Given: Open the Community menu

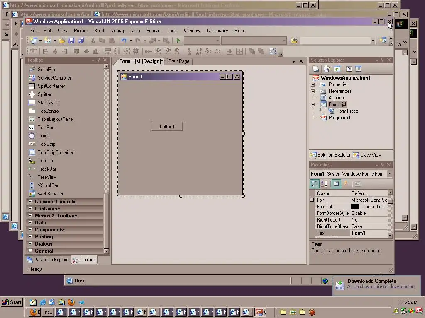Looking at the screenshot, I should point(217,31).
